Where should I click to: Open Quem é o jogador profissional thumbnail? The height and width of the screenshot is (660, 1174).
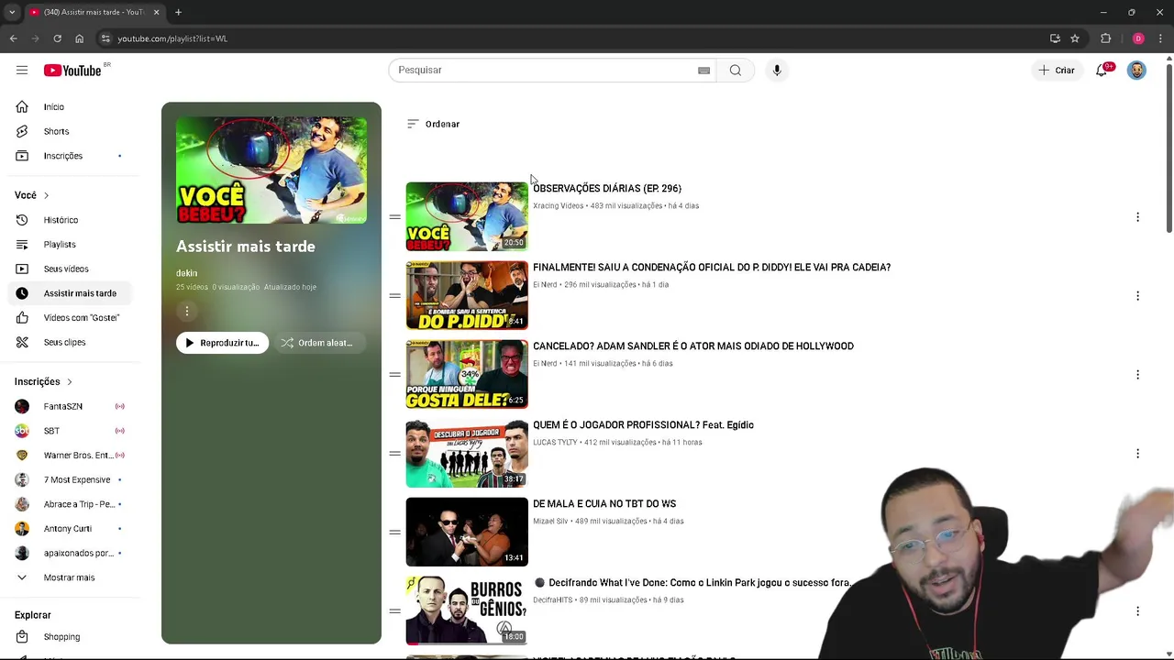pyautogui.click(x=467, y=453)
